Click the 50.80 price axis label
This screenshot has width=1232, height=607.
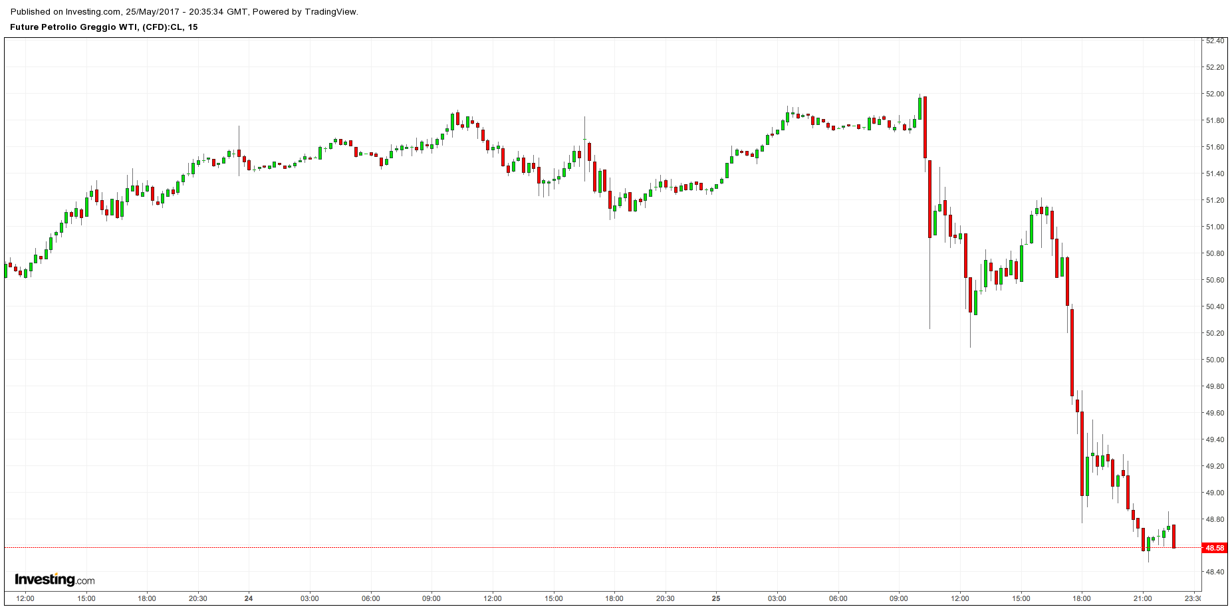(x=1215, y=254)
